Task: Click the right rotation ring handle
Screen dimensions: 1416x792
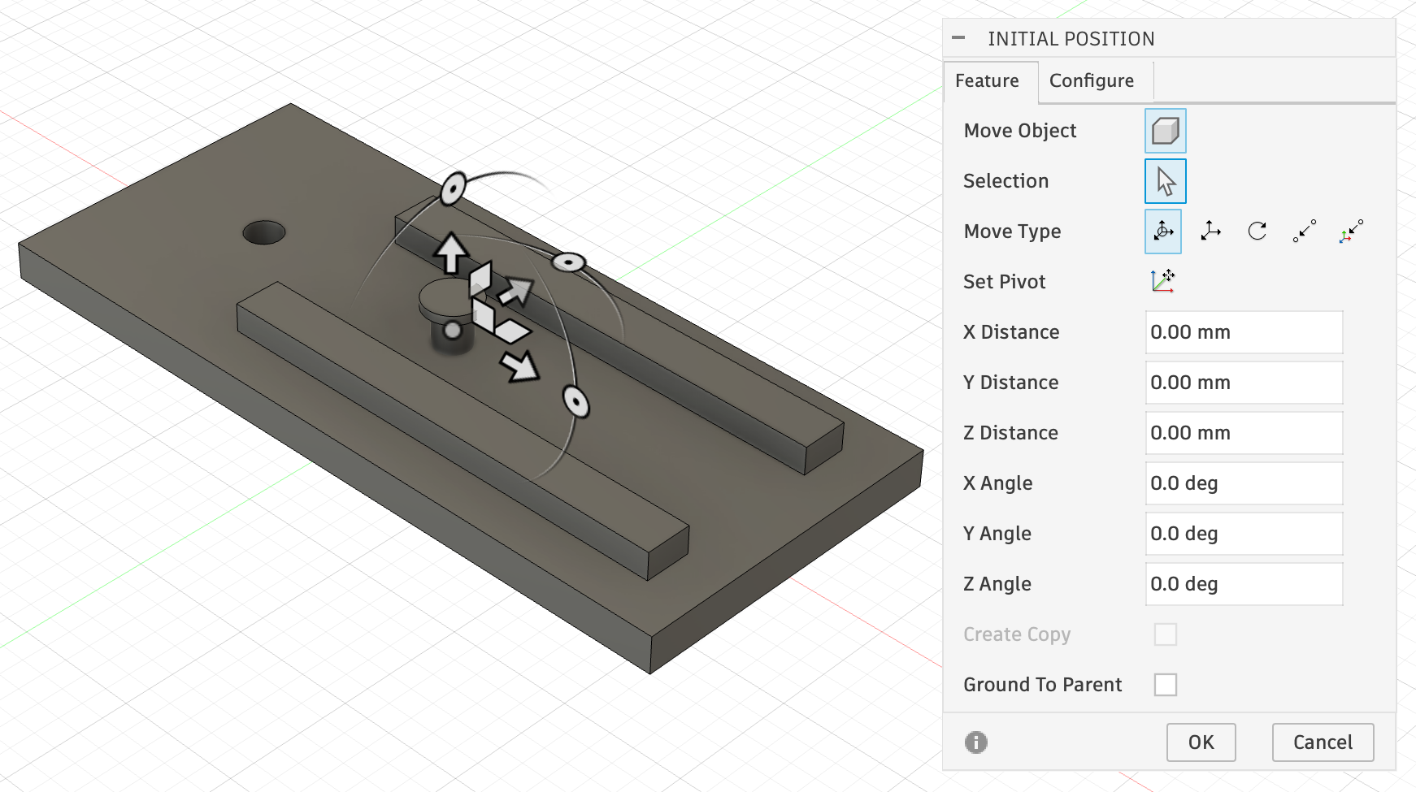Action: [569, 262]
